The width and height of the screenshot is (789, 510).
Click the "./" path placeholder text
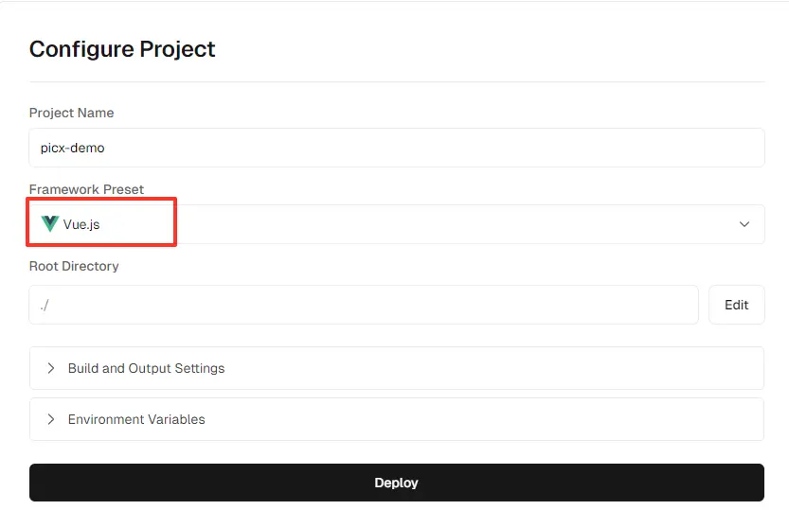45,305
